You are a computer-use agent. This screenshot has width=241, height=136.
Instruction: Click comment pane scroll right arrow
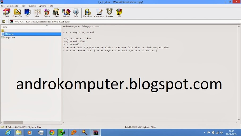tap(236, 123)
